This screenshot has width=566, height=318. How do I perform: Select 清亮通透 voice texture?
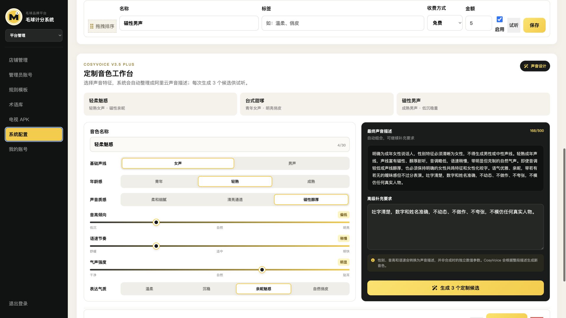click(235, 200)
